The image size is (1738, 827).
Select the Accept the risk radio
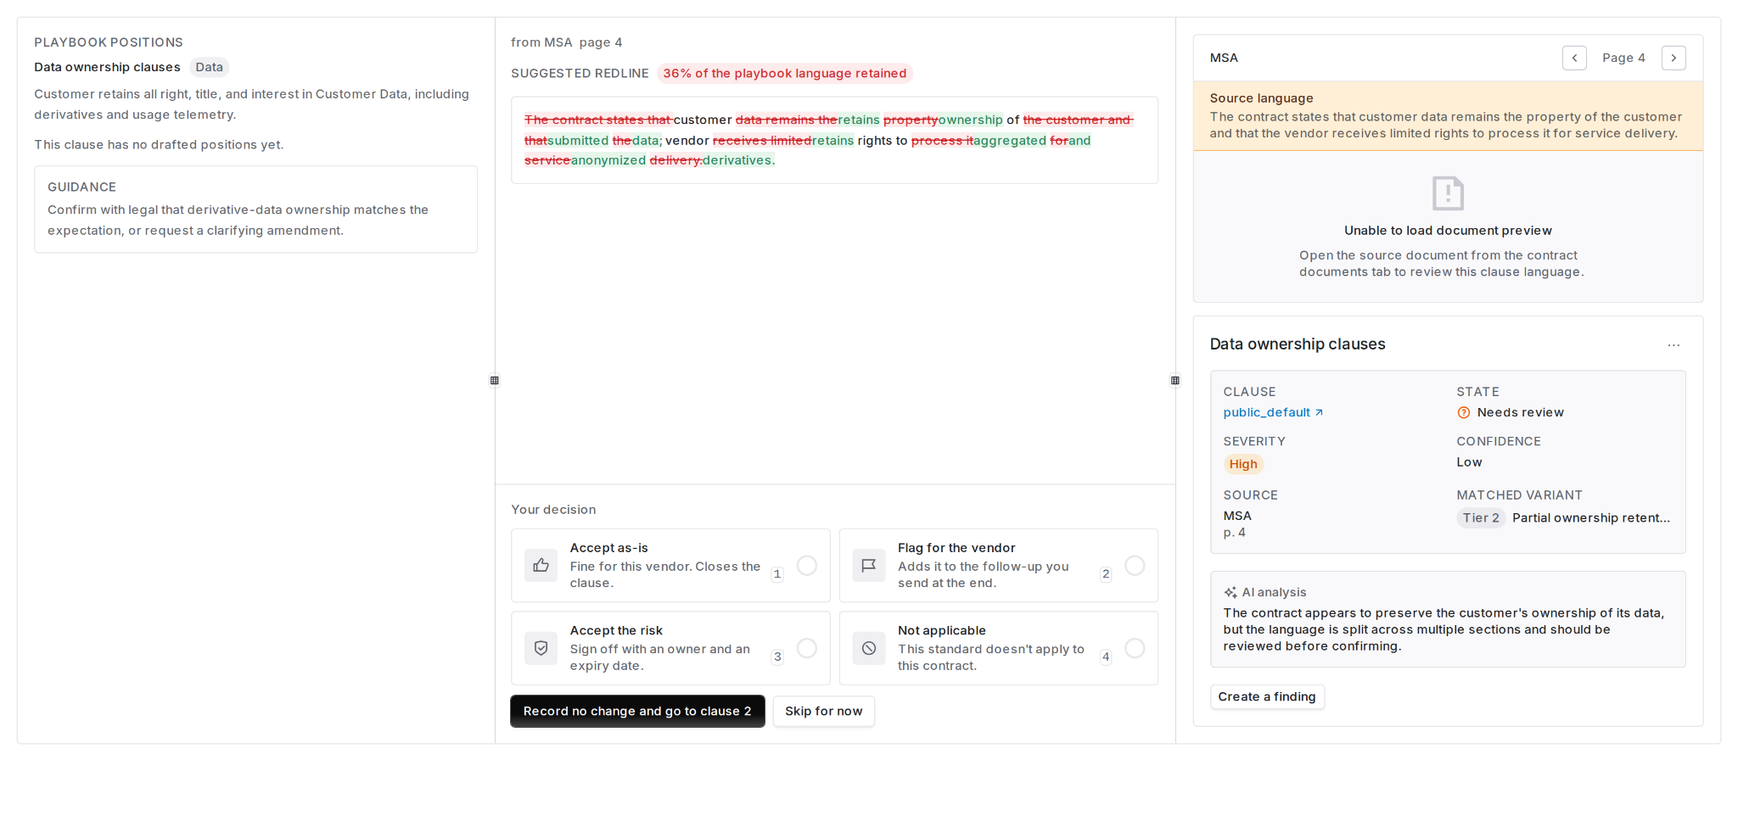(807, 649)
